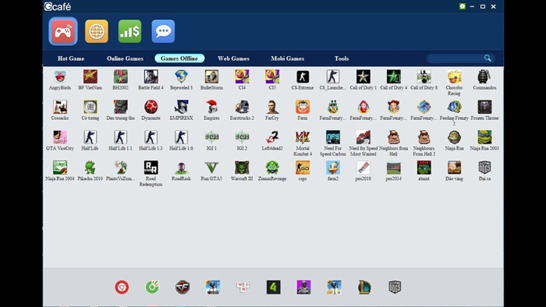Image resolution: width=546 pixels, height=307 pixels.
Task: Launch the Half Life 1.6 icon
Action: click(x=181, y=137)
